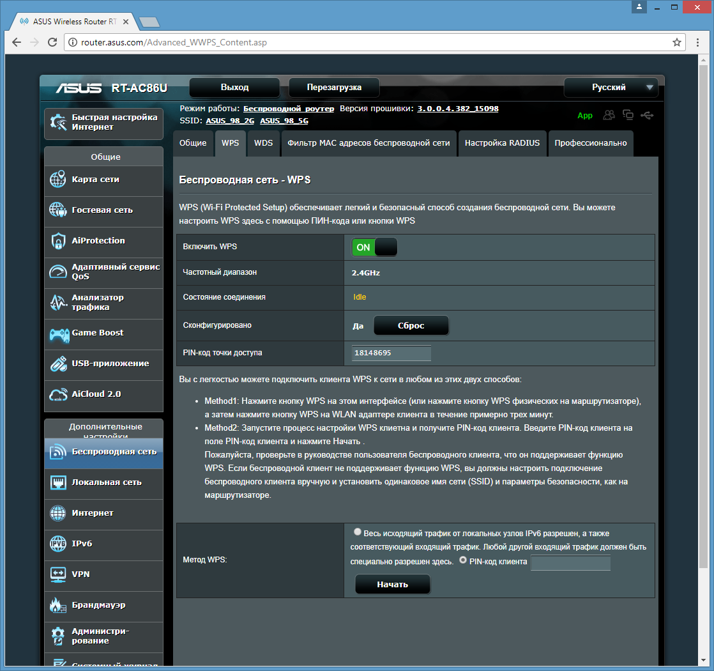714x671 pixels.
Task: Click the Chrome user profile button
Action: (x=639, y=7)
